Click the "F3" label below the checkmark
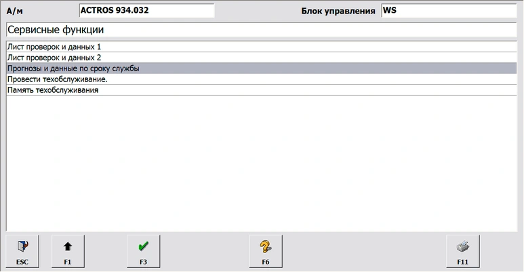Viewport: 524px width, 272px height. [x=143, y=261]
